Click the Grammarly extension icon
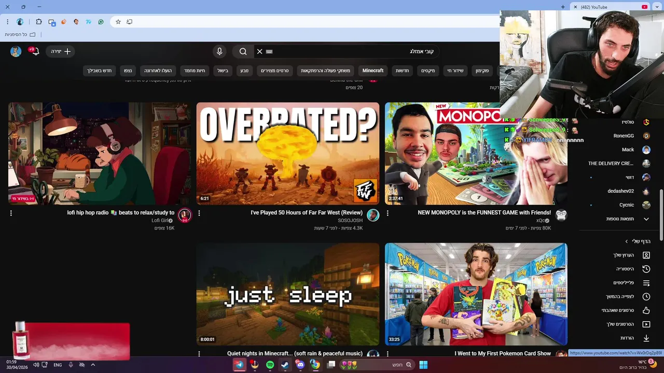This screenshot has width=664, height=373. [101, 22]
